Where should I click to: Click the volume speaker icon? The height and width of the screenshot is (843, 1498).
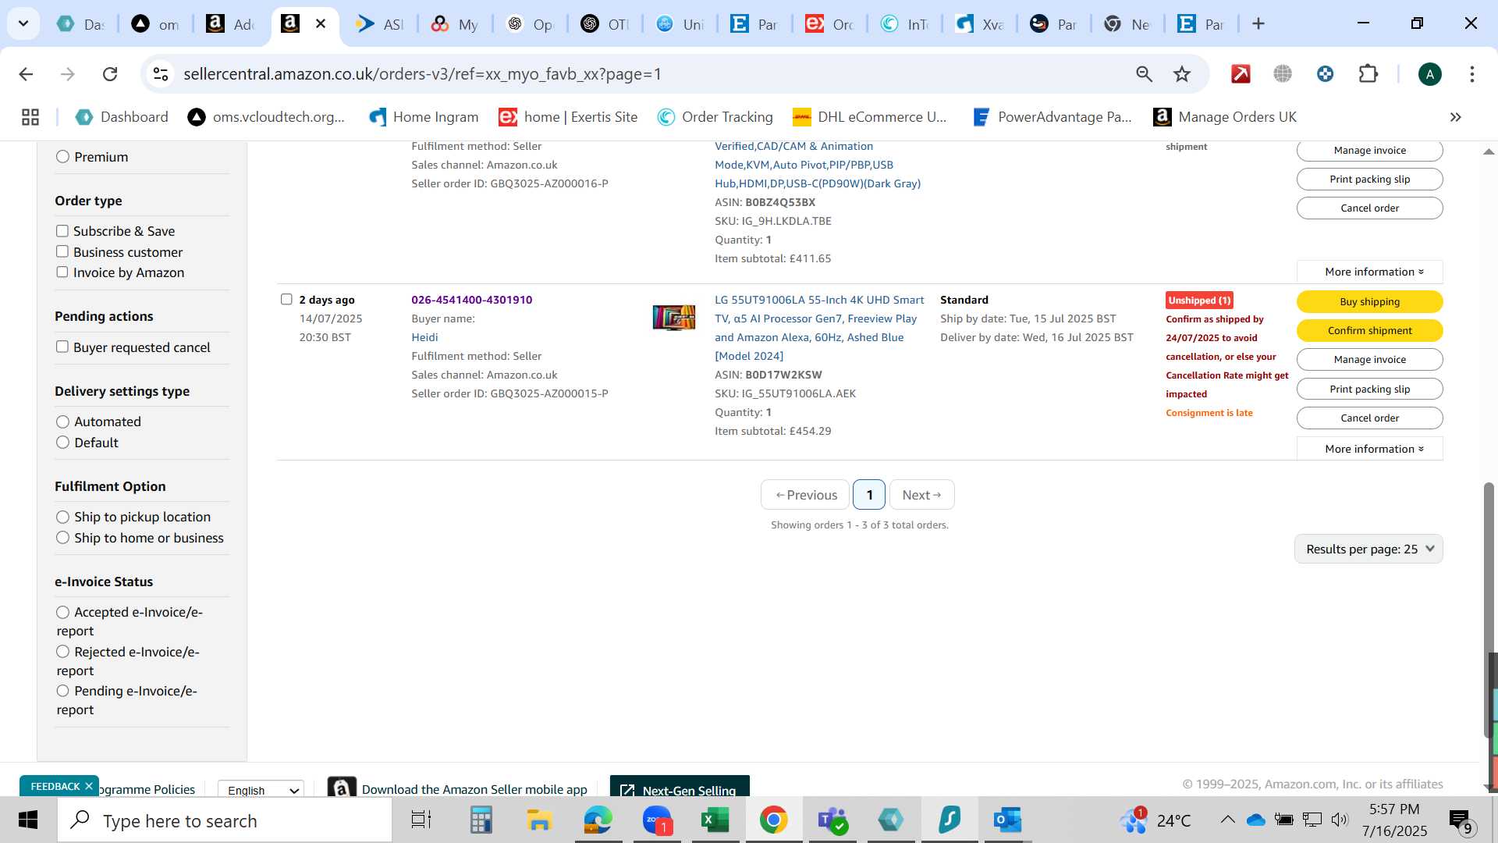[1340, 820]
